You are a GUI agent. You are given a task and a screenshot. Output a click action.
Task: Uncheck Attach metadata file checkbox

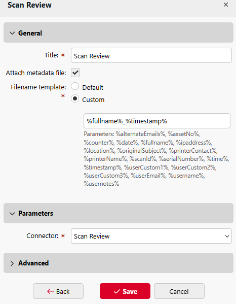(x=75, y=73)
